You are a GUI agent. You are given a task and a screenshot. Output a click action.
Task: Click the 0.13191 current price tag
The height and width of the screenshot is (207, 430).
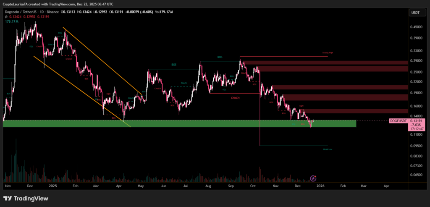point(416,121)
